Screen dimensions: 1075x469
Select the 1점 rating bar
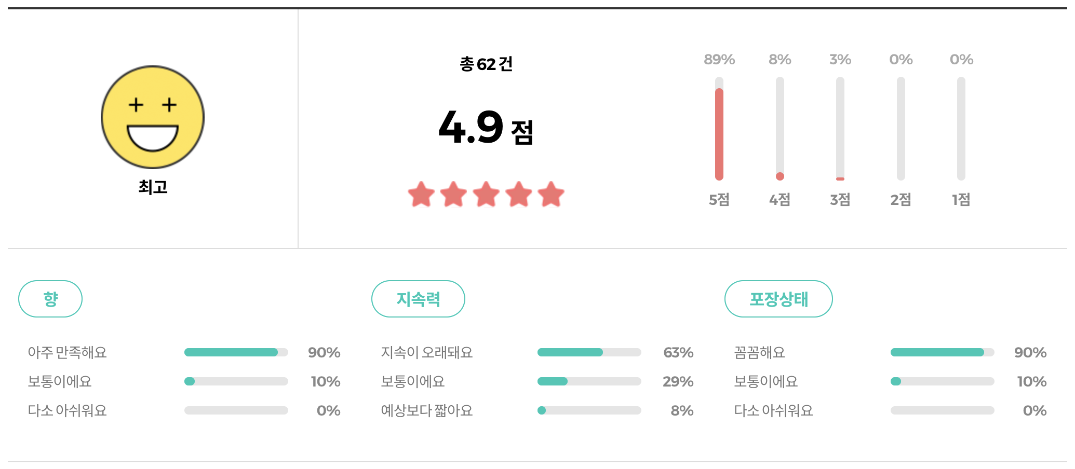(960, 130)
